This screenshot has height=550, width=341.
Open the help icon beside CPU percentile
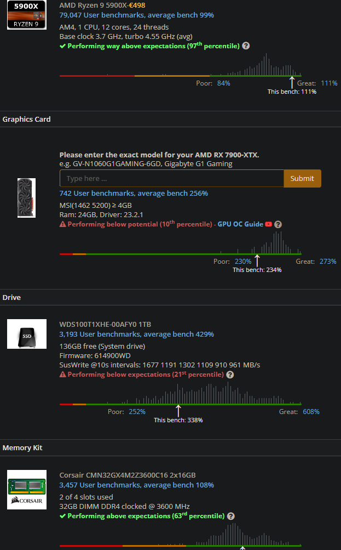pyautogui.click(x=246, y=46)
